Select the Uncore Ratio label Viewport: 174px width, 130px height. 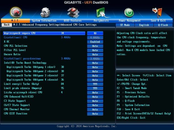(x=12, y=54)
